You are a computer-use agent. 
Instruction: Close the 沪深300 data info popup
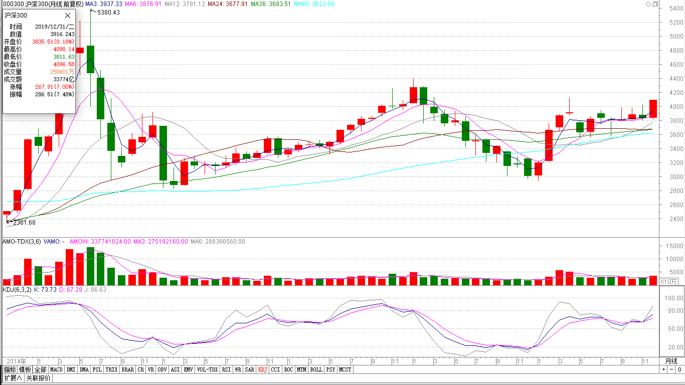[68, 16]
